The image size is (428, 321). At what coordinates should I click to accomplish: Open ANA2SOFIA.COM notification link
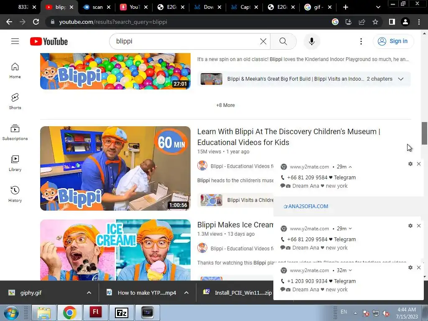pos(306,206)
